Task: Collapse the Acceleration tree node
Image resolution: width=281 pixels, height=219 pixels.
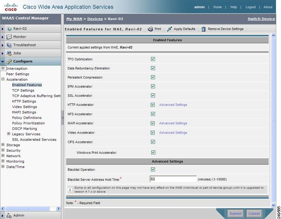Action: (x=3, y=79)
